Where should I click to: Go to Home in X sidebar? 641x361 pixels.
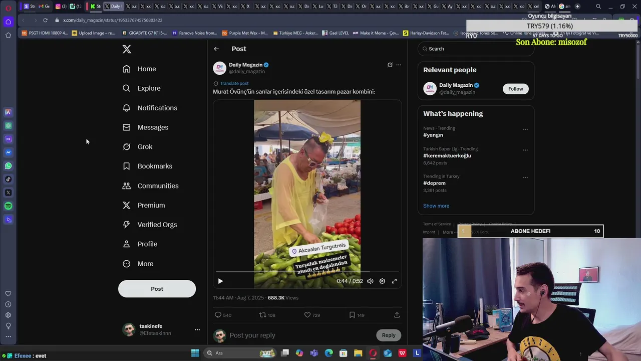click(139, 69)
